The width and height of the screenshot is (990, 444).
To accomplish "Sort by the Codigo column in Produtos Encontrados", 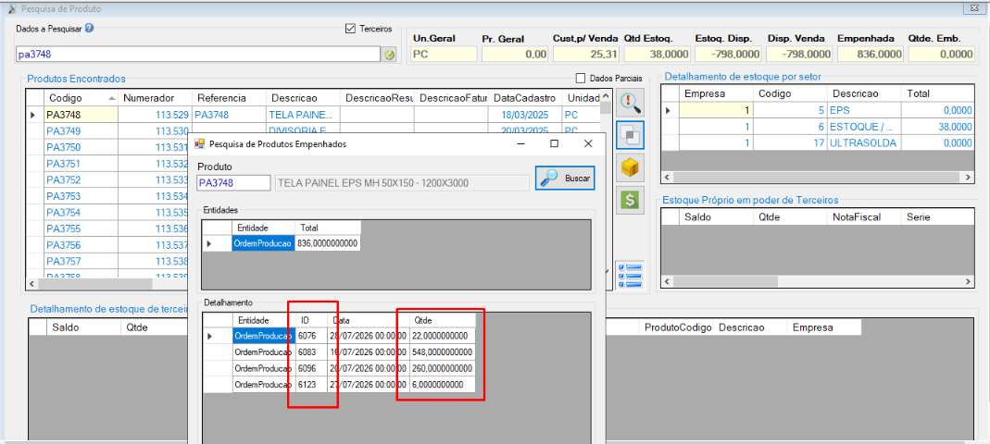I will tap(81, 98).
